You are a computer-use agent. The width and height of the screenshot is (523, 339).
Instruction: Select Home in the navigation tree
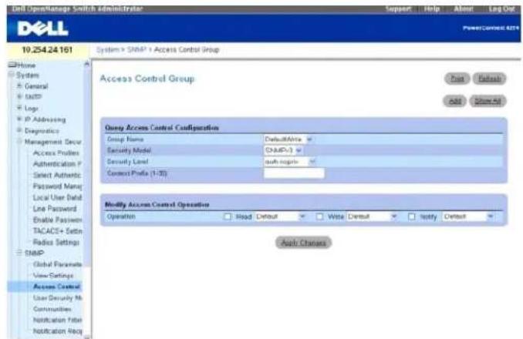pyautogui.click(x=26, y=65)
